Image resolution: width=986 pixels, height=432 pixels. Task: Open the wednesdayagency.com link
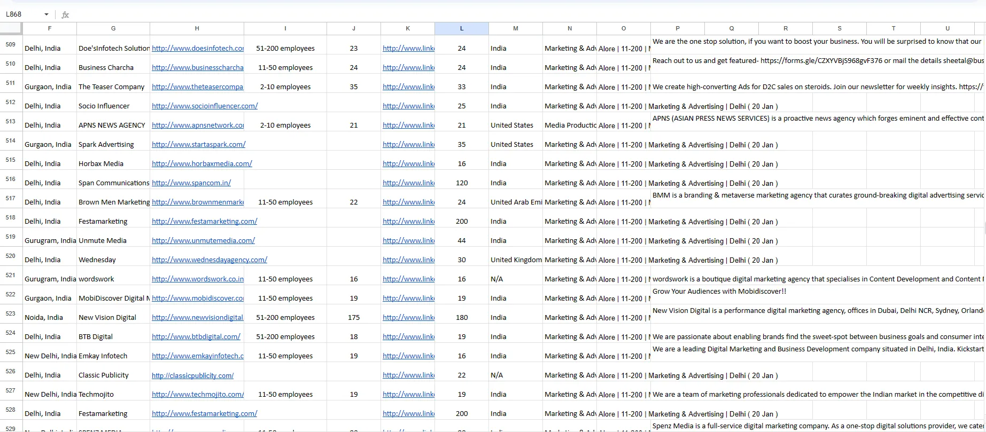(209, 260)
